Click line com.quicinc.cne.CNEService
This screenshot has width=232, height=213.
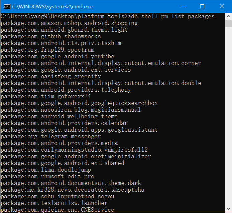pyautogui.click(x=57, y=210)
